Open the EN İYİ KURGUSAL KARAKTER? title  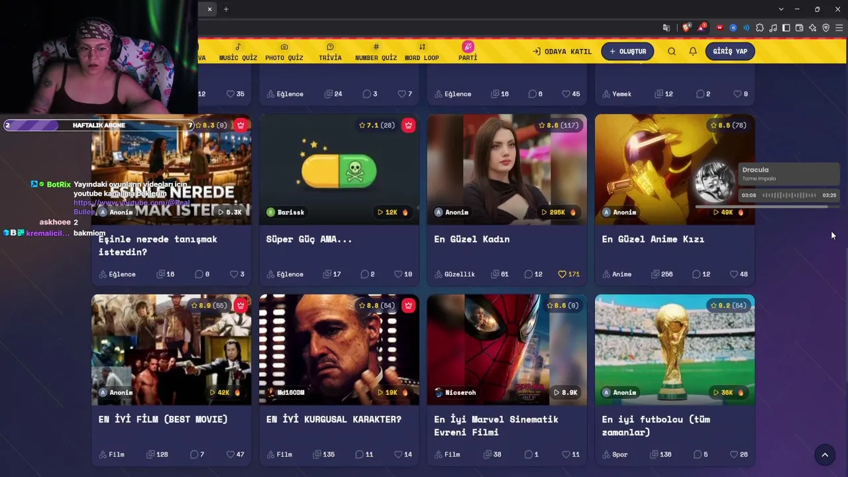(x=334, y=419)
